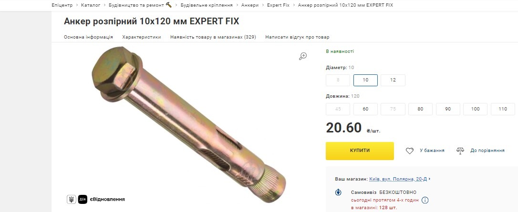Click the Ukrainian trident emblem icon

(x=72, y=199)
